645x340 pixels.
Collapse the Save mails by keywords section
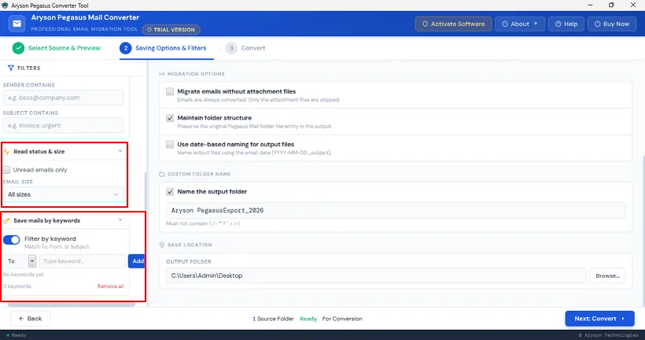point(120,220)
